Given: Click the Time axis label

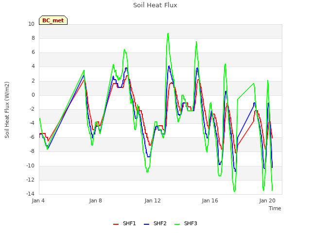Looking at the screenshot, I should pos(275,208).
